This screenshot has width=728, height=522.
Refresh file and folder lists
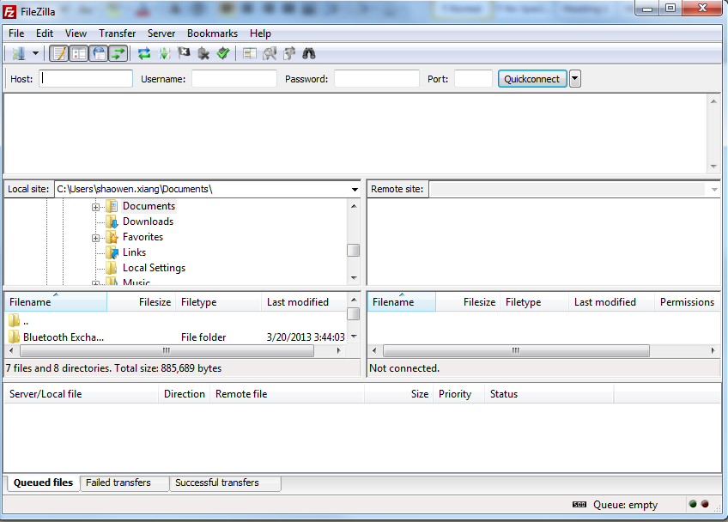(x=144, y=54)
